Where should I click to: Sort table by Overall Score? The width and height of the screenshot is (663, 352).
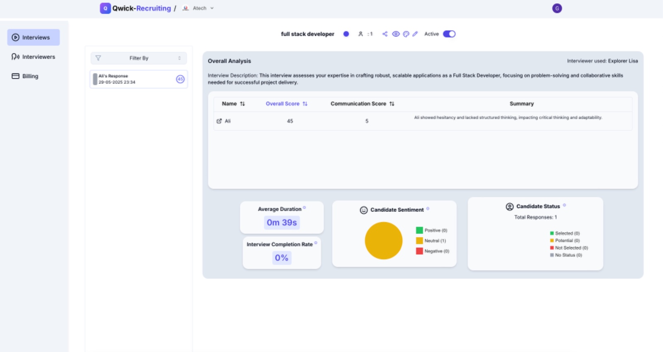point(286,104)
